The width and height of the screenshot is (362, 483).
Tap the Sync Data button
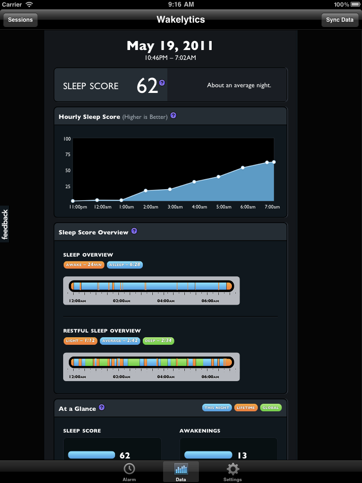[339, 20]
